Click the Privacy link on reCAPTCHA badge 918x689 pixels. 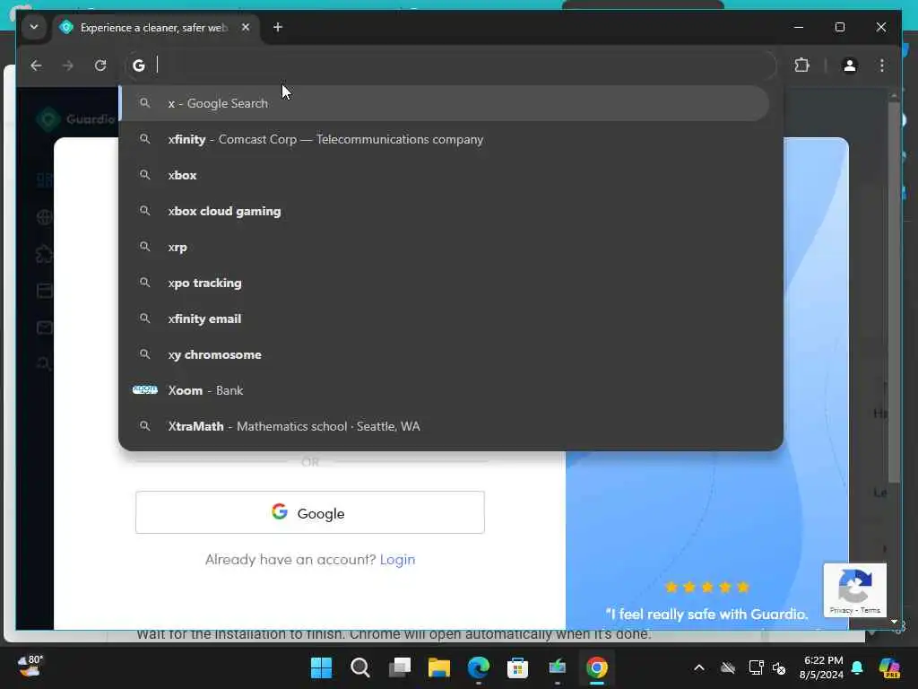coord(841,610)
